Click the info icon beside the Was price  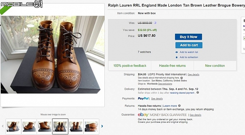point(155,23)
